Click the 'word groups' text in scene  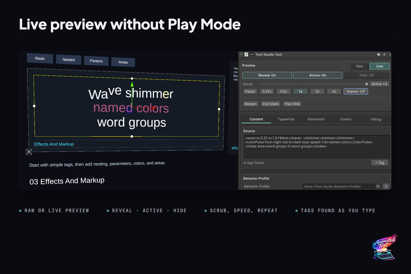(132, 122)
